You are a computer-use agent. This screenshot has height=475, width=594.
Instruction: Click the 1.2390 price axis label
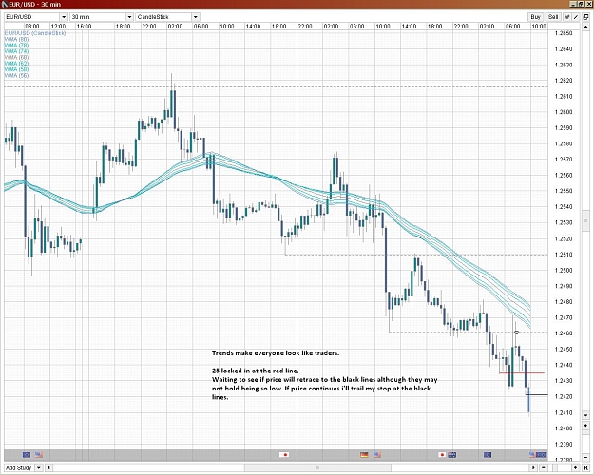tap(564, 445)
